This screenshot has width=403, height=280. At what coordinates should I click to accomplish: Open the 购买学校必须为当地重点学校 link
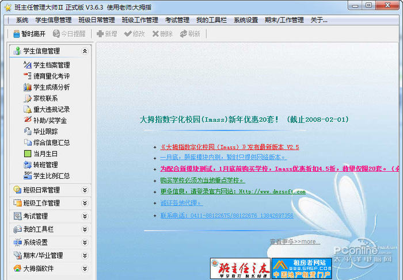click(203, 181)
